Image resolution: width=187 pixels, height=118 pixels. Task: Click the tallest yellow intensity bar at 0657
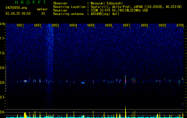[x=125, y=112]
